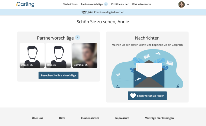Open Partnervorschläge in the top navigation
206x126 pixels.
tap(92, 4)
